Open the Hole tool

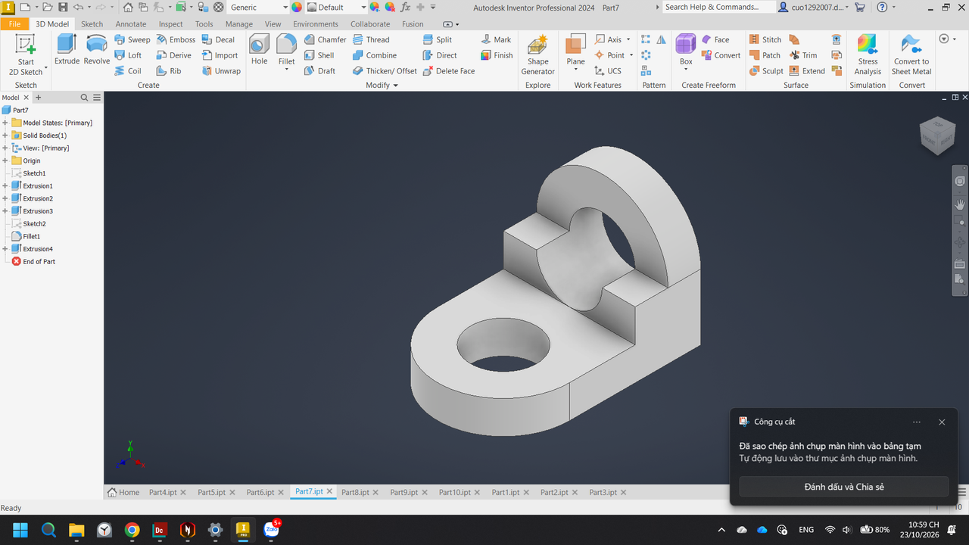[x=259, y=50]
